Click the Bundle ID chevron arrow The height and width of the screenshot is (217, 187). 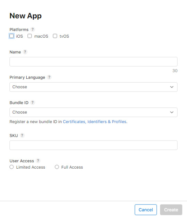point(172,112)
